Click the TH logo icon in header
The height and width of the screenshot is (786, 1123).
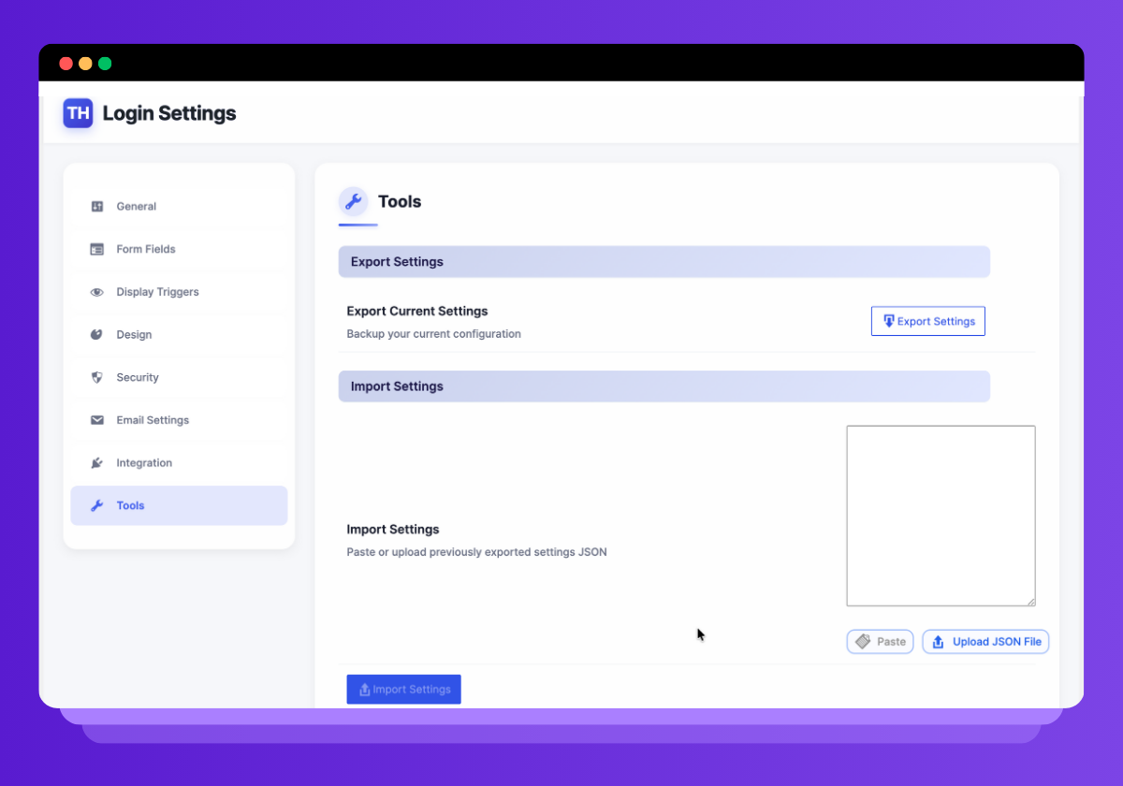77,113
